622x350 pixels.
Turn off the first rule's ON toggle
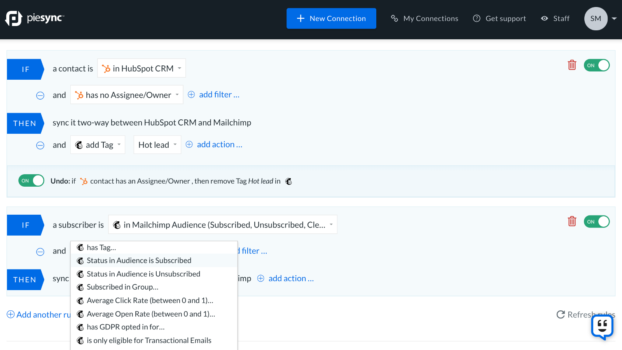(596, 65)
